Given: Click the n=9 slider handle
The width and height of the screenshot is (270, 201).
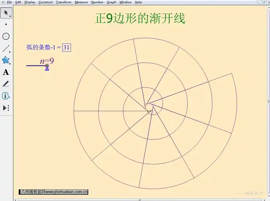Looking at the screenshot, I should pyautogui.click(x=47, y=66).
